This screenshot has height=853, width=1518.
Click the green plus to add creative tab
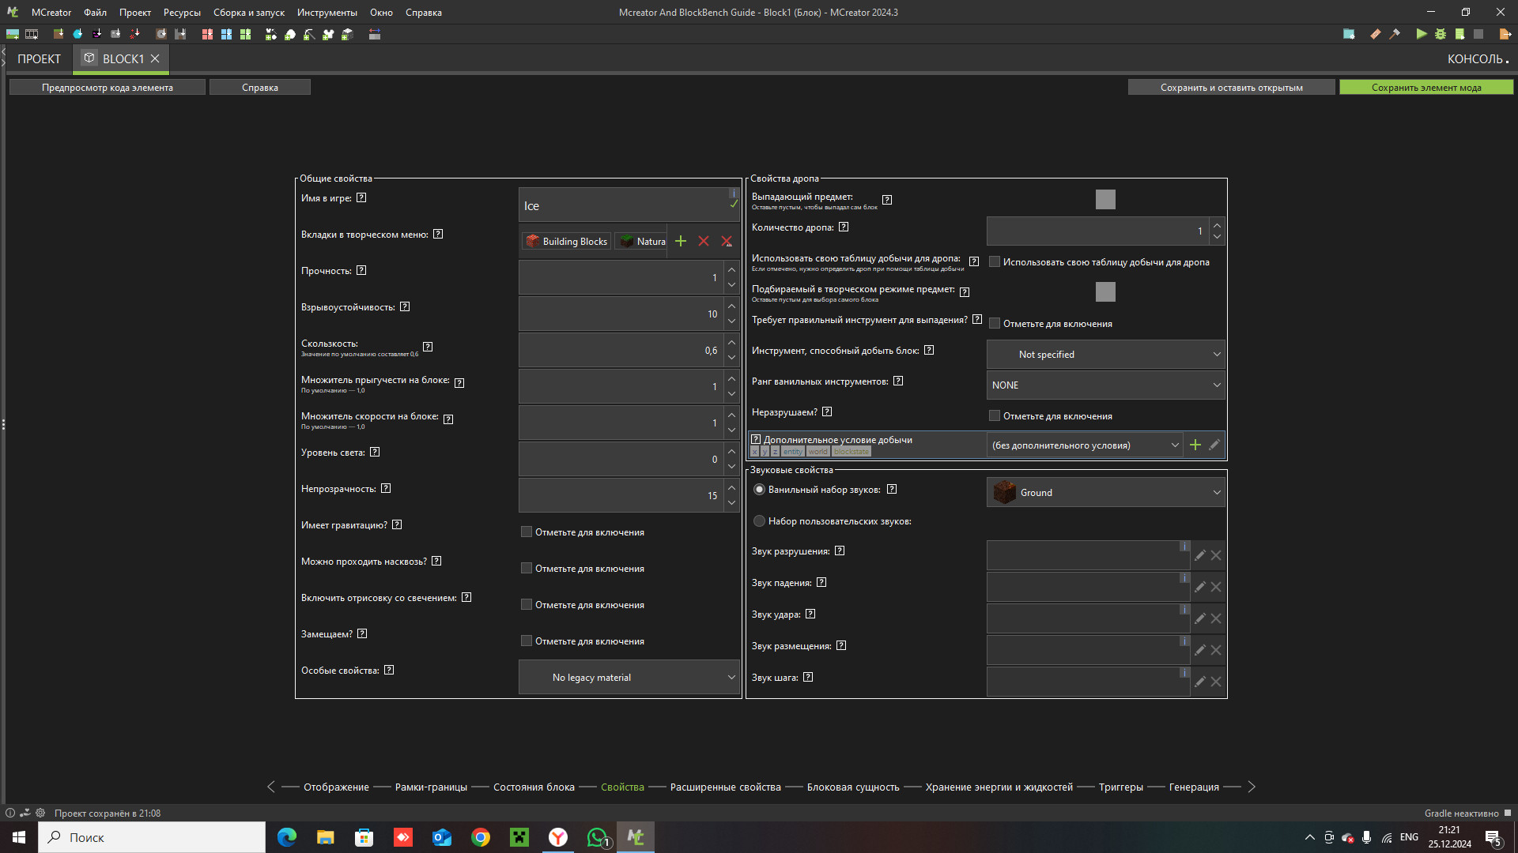(680, 241)
